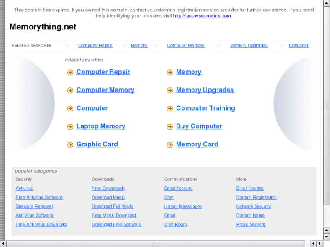Click the vertical scrollbar up arrow at top

(x=326, y=3)
